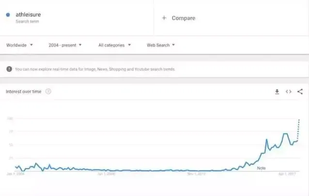Add a Compare search term
Viewport: 309px width, 196px height.
(x=184, y=18)
